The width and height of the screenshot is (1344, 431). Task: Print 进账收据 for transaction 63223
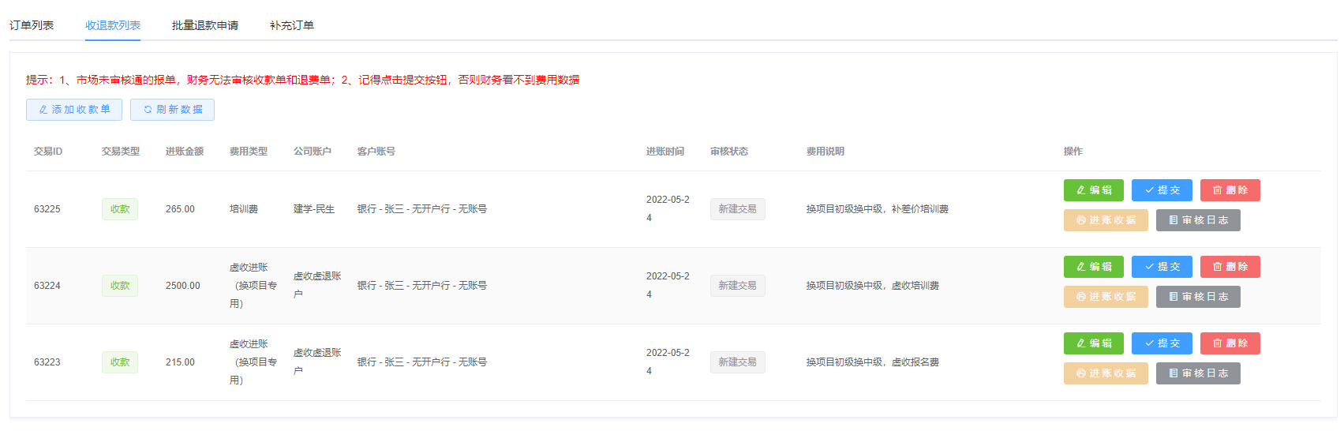[x=1106, y=373]
